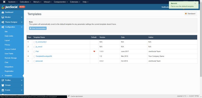Click Cache opschonen in status bar
The width and height of the screenshot is (202, 98).
(77, 96)
